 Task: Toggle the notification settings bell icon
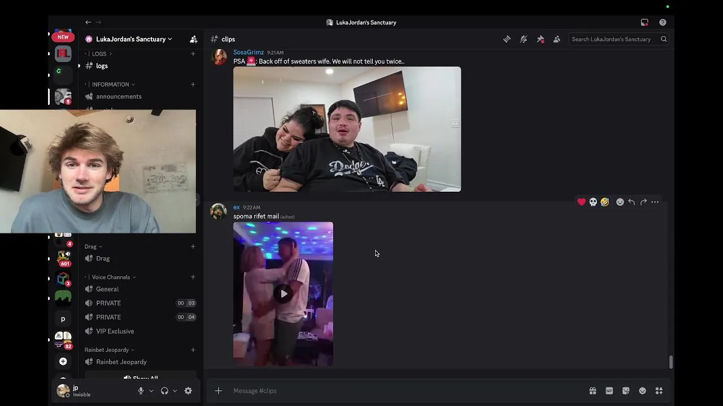524,39
